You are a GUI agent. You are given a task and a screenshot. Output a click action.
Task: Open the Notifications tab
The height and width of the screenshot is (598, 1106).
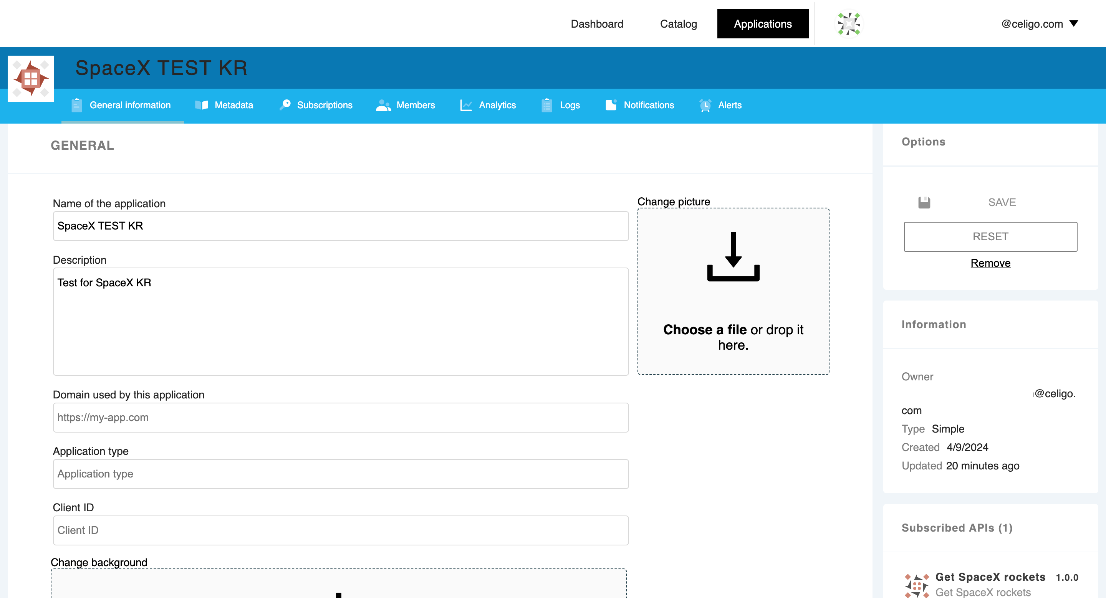pos(640,105)
